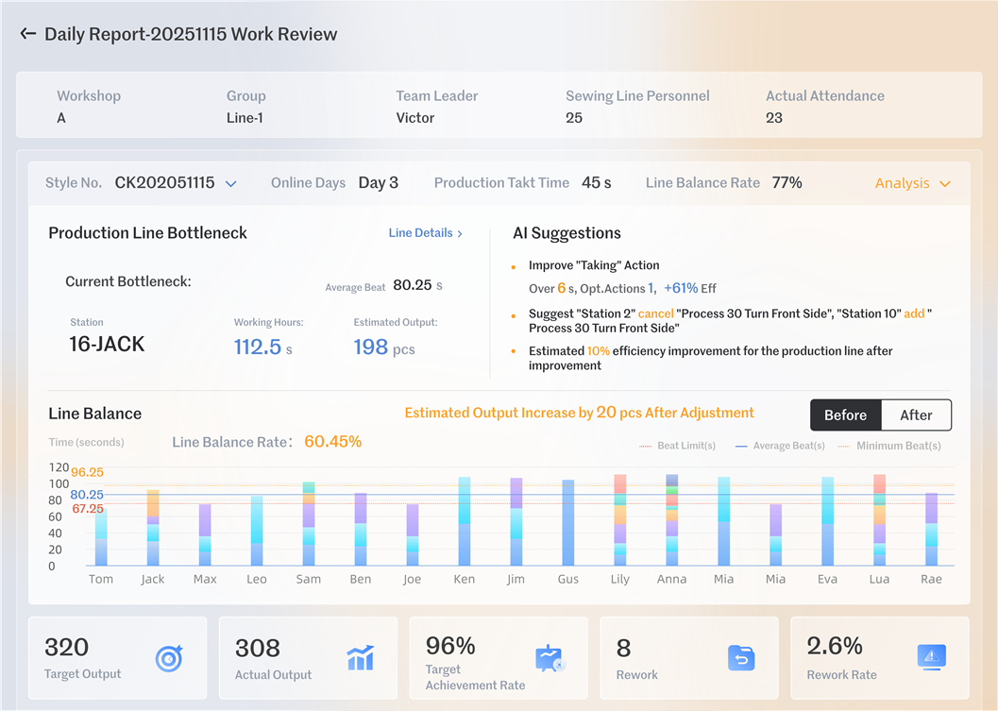Switch the chart to Before view
The width and height of the screenshot is (998, 711).
coord(845,415)
